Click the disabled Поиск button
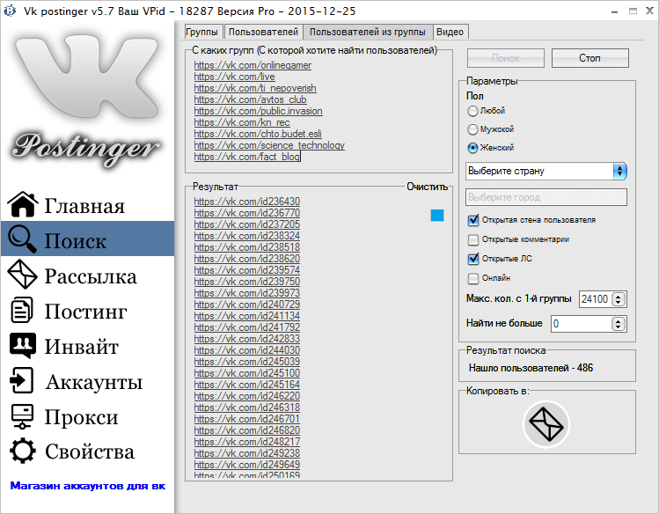The height and width of the screenshot is (514, 659). coord(506,58)
